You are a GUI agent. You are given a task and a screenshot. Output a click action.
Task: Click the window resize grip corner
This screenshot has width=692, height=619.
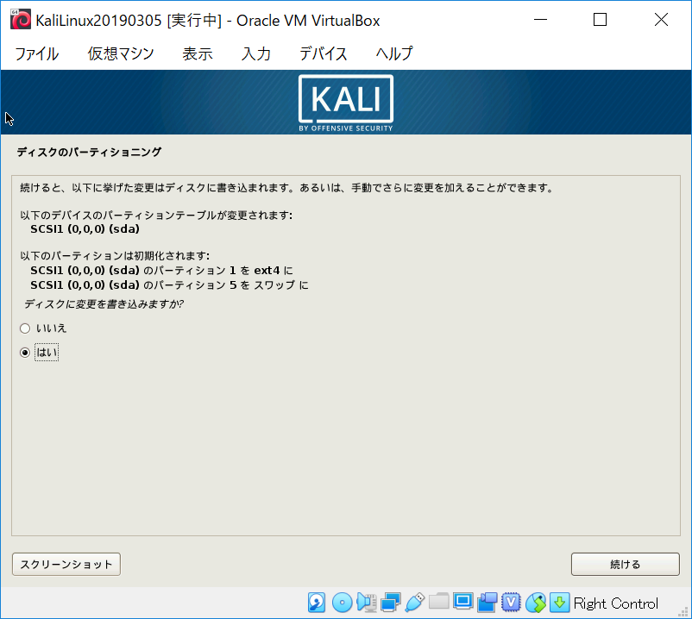pyautogui.click(x=683, y=611)
